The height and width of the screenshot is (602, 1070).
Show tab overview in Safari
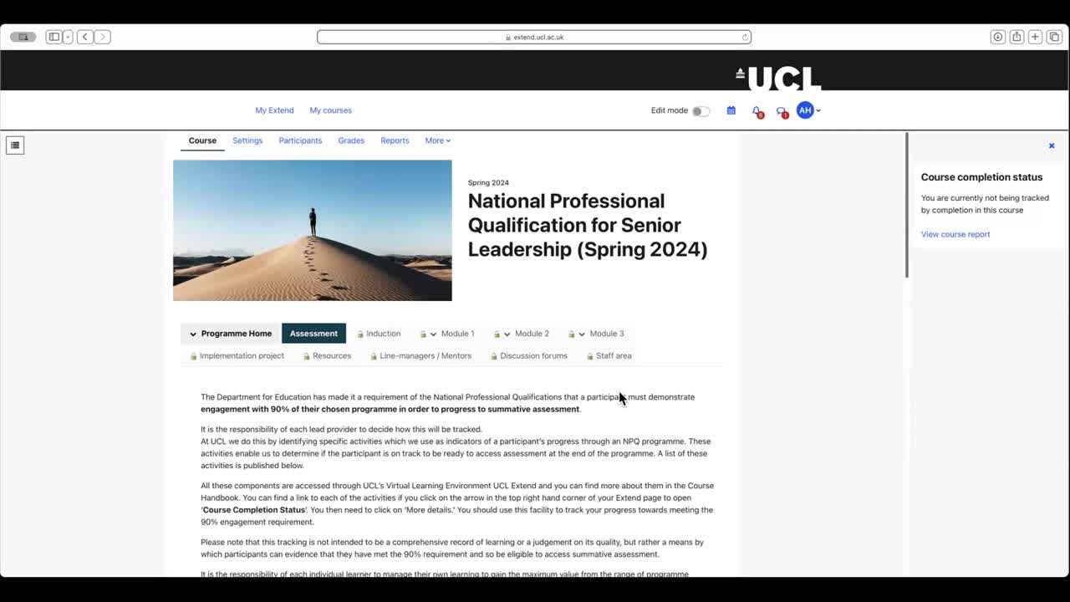point(1054,37)
